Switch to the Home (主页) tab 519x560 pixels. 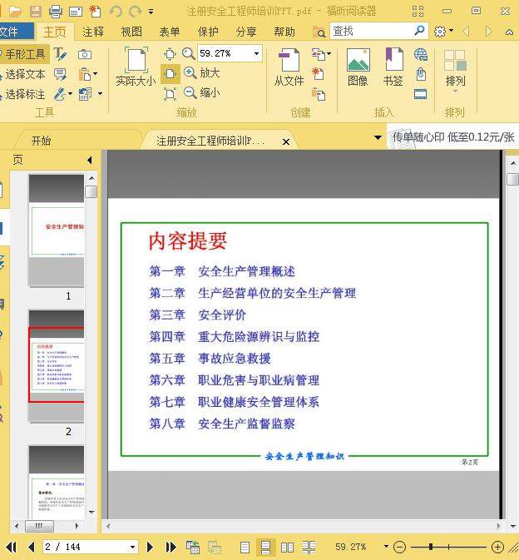point(55,32)
